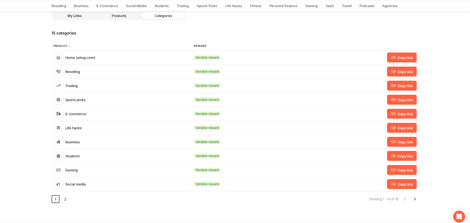This screenshot has height=223, width=470.
Task: Click the 15 categories heading
Action: 64,33
